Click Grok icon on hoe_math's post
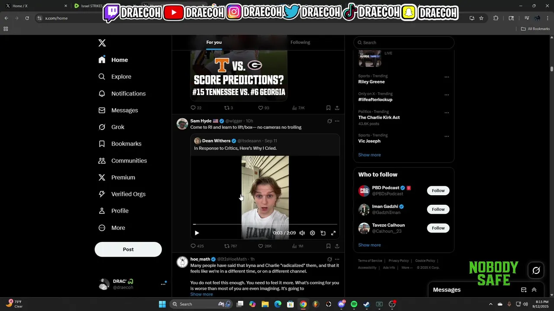The height and width of the screenshot is (311, 554). pos(329,259)
